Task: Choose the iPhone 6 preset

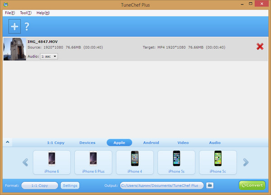Action: point(51,162)
